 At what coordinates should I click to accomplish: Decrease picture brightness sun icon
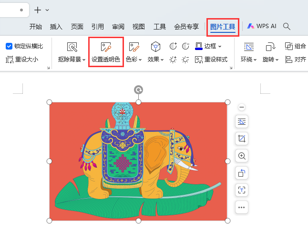click(x=185, y=60)
